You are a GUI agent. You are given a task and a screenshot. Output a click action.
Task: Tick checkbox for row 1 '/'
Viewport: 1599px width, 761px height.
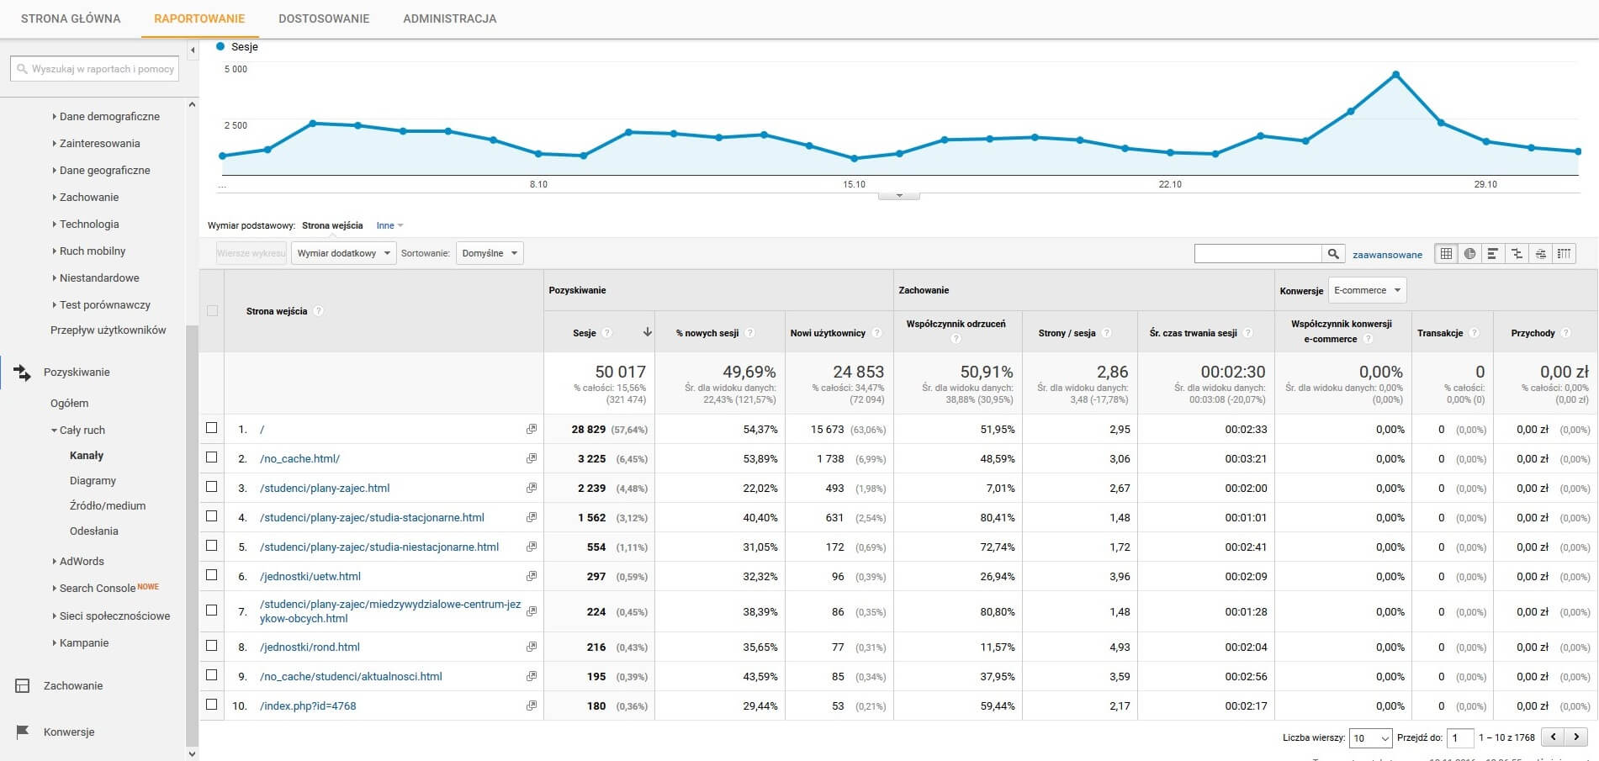[212, 428]
